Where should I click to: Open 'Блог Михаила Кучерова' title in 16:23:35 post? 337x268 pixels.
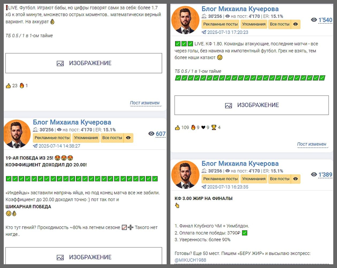click(x=240, y=163)
